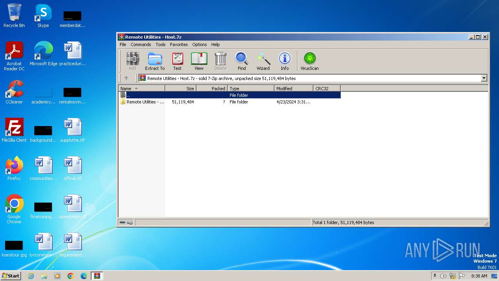Open Microsoft Edge desktop shortcut

click(x=43, y=54)
